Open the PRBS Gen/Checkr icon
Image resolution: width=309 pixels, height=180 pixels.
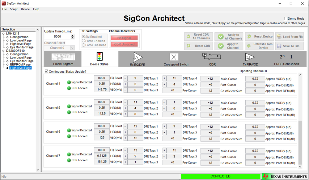(x=286, y=57)
